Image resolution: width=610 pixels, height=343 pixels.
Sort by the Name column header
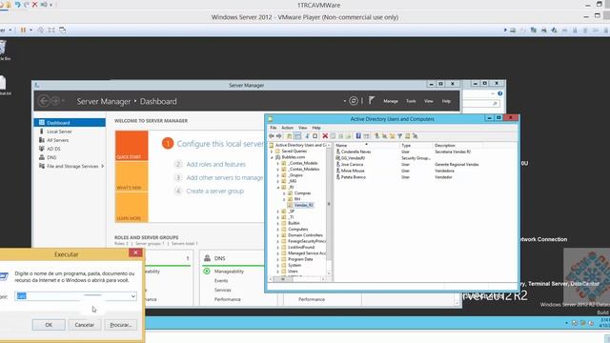[x=367, y=145]
